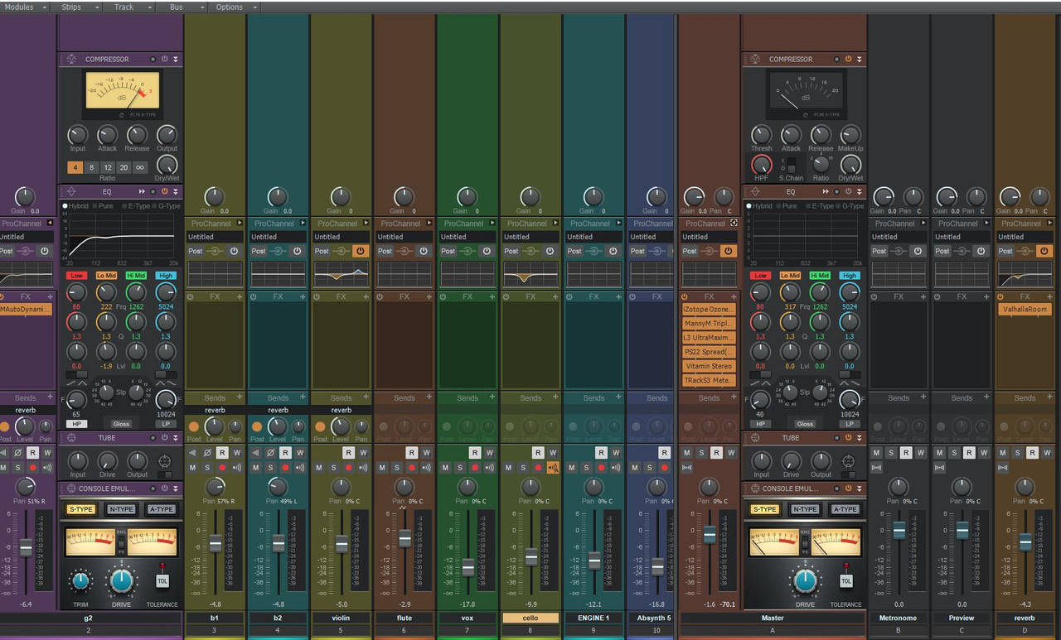Solo the vox track
1061x640 pixels.
coord(460,468)
